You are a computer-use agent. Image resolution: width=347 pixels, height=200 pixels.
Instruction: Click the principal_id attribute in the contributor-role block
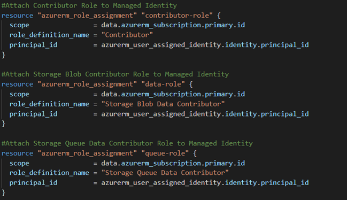coord(33,45)
